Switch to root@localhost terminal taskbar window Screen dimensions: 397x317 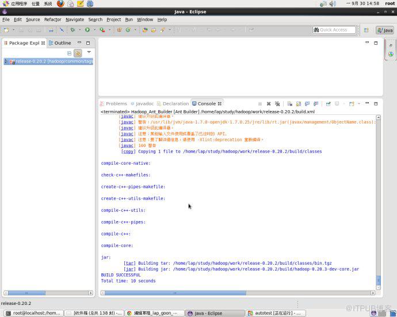pyautogui.click(x=33, y=313)
